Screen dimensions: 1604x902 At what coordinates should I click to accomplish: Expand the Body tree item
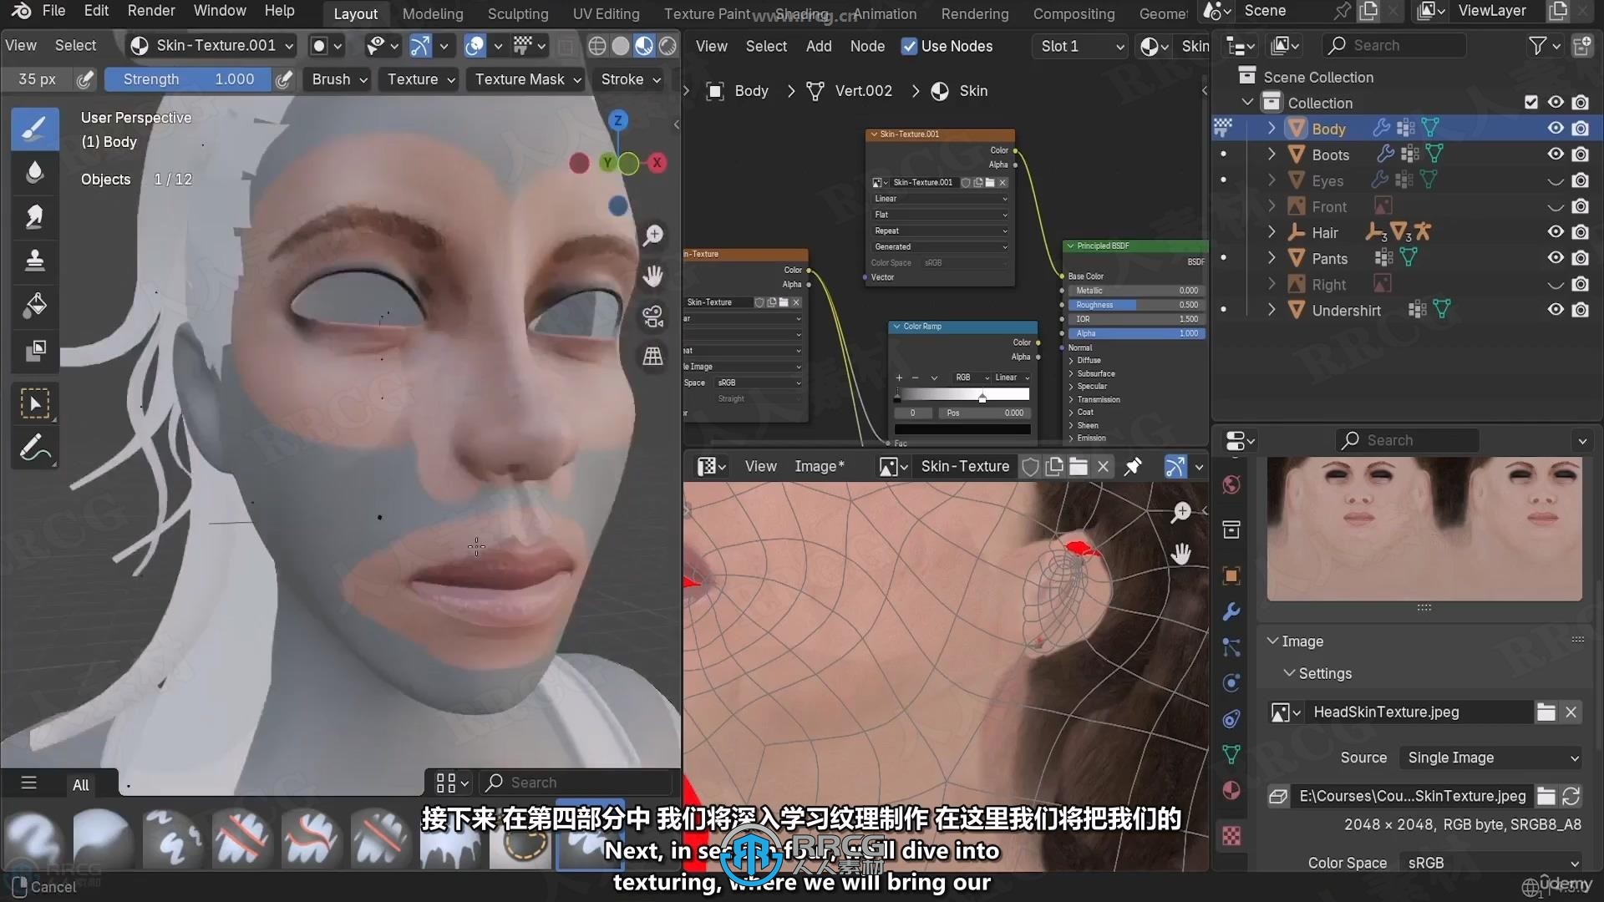pyautogui.click(x=1272, y=128)
